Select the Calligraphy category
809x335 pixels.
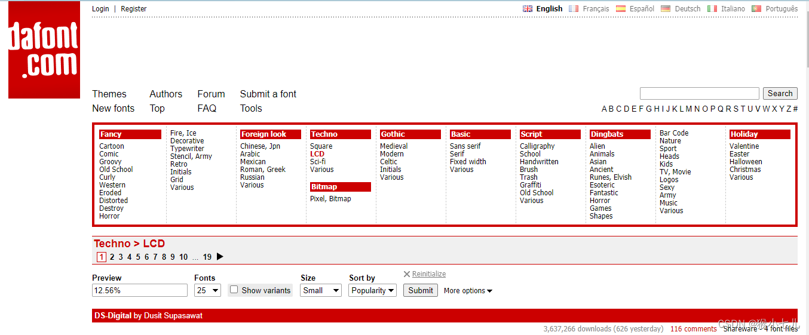point(537,146)
